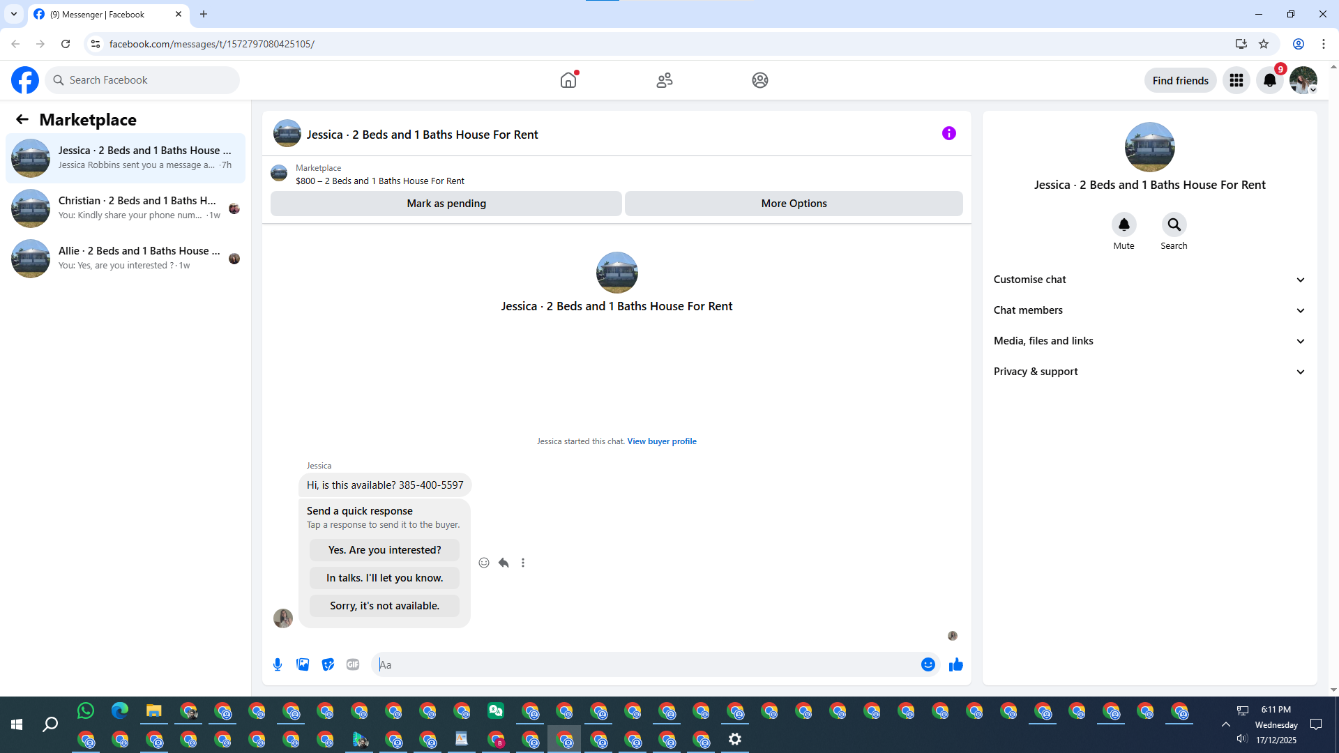The image size is (1339, 753).
Task: Click Find friends button
Action: click(x=1181, y=80)
